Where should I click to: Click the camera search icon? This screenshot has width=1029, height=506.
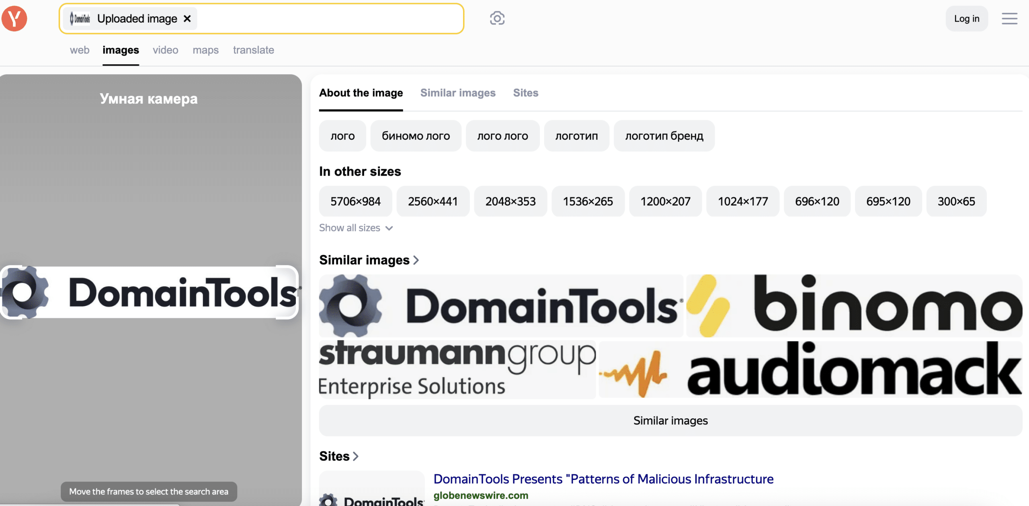pos(497,18)
